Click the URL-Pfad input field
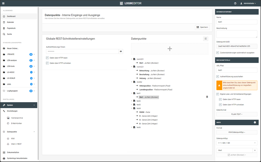Viewport: 261px width, 162px height. click(237, 70)
